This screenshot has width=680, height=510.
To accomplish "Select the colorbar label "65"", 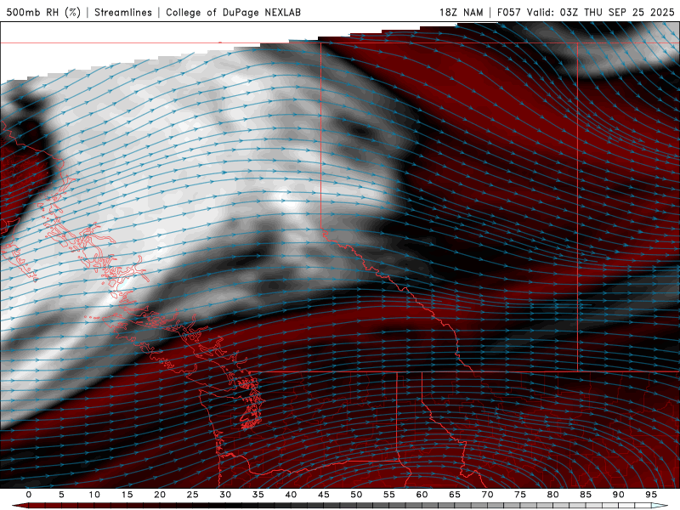I will [x=455, y=495].
